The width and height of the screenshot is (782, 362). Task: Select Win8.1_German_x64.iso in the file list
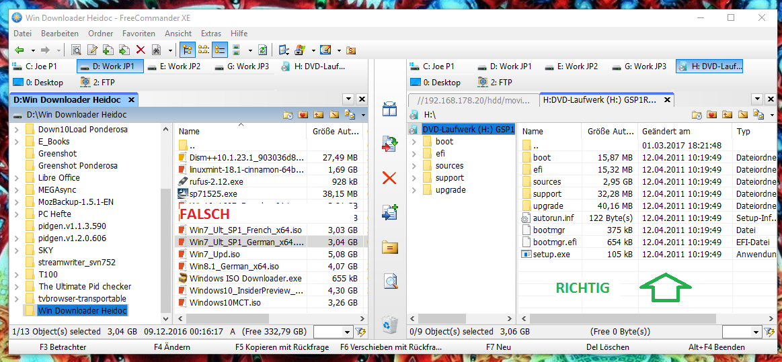click(234, 267)
